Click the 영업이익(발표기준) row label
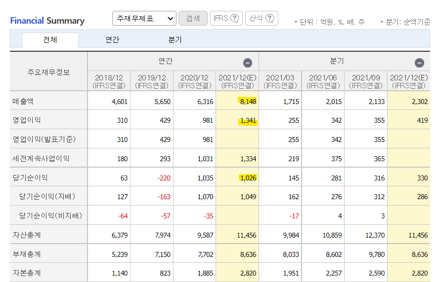Screen dimensions: 437x282 [44, 139]
